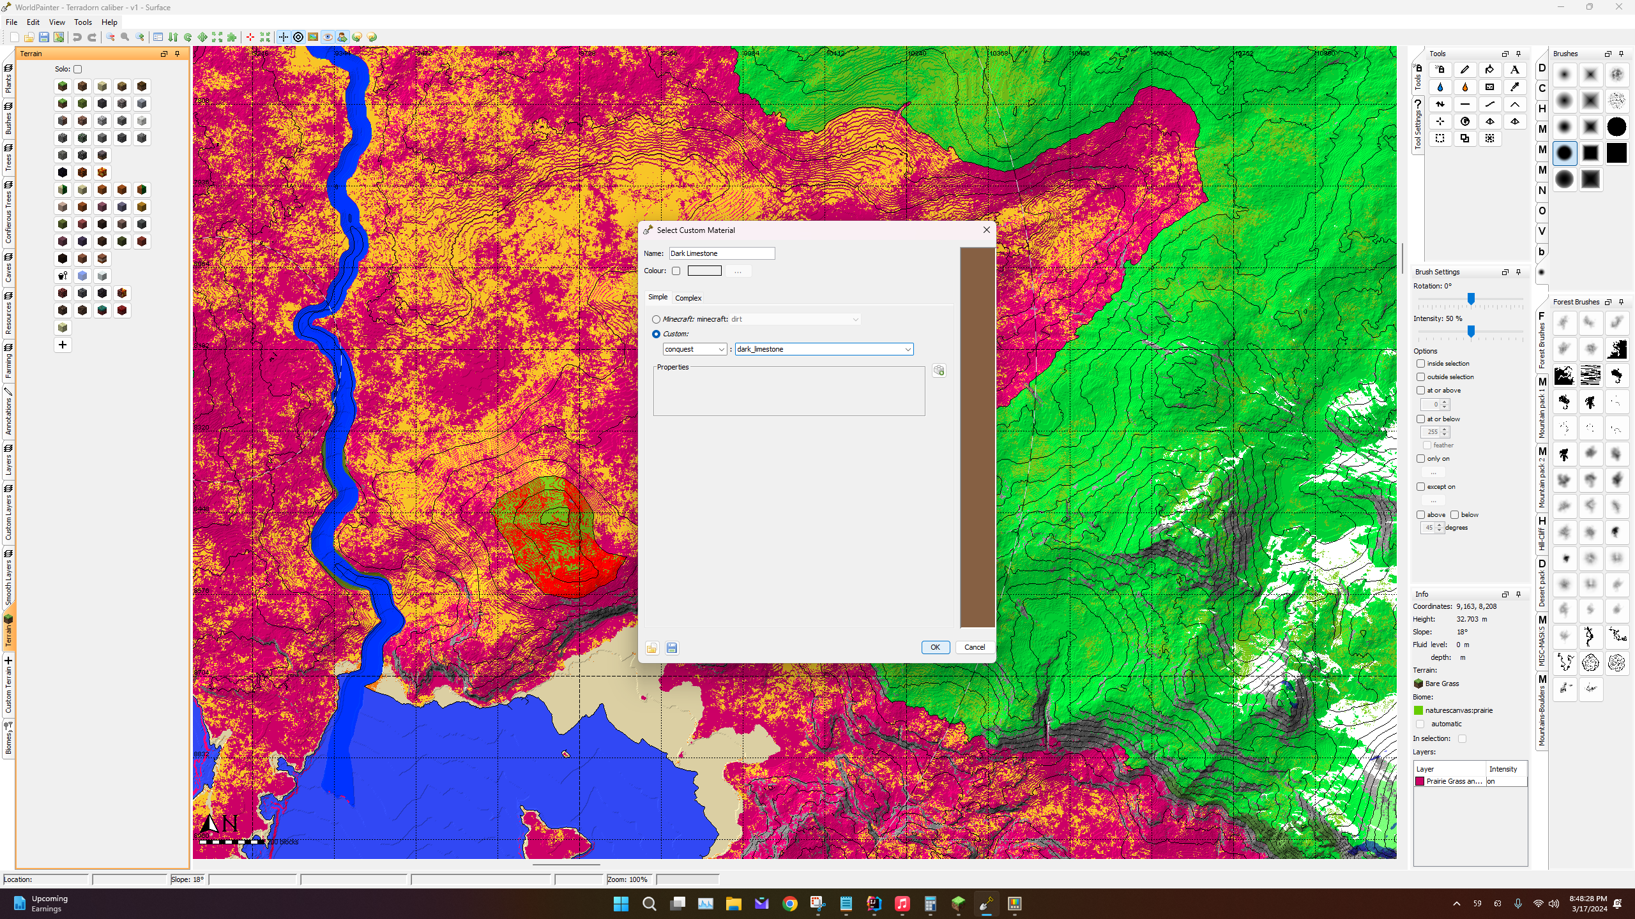Image resolution: width=1635 pixels, height=919 pixels.
Task: Adjust the Intensity slider handle
Action: 1471,331
